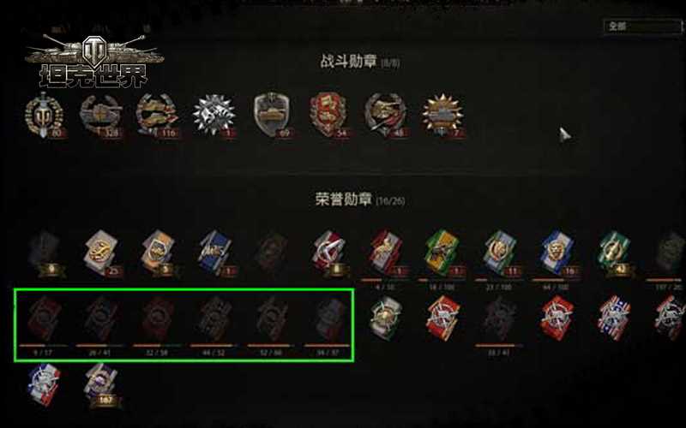
Task: Click the silver star-cross medal
Action: (x=215, y=116)
